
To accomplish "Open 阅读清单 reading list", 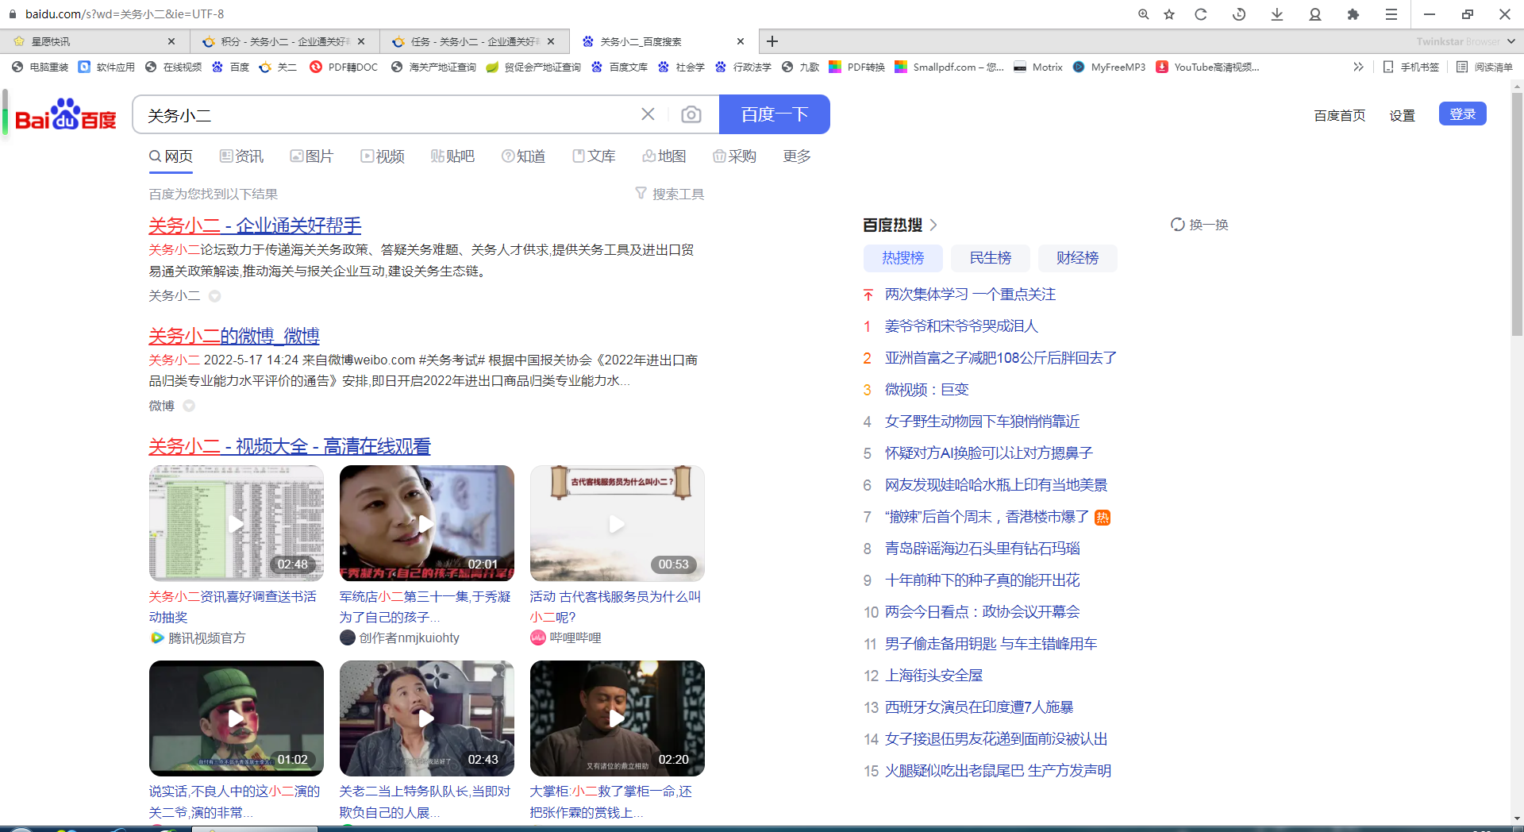I will pos(1484,67).
